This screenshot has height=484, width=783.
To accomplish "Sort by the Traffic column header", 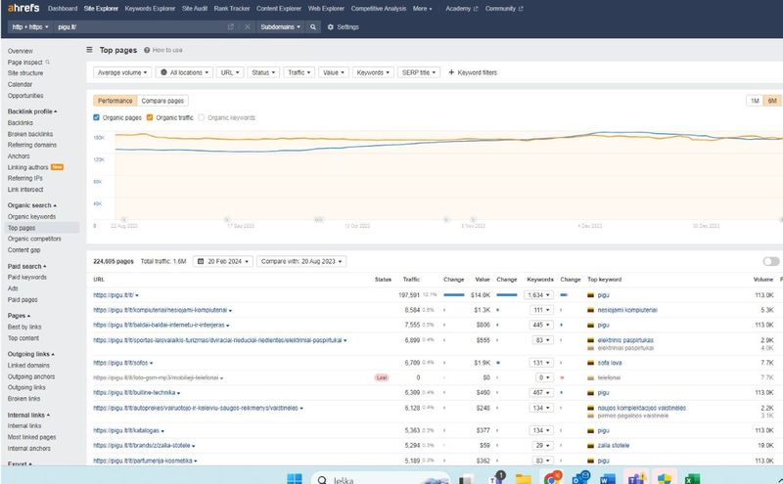I will point(411,280).
